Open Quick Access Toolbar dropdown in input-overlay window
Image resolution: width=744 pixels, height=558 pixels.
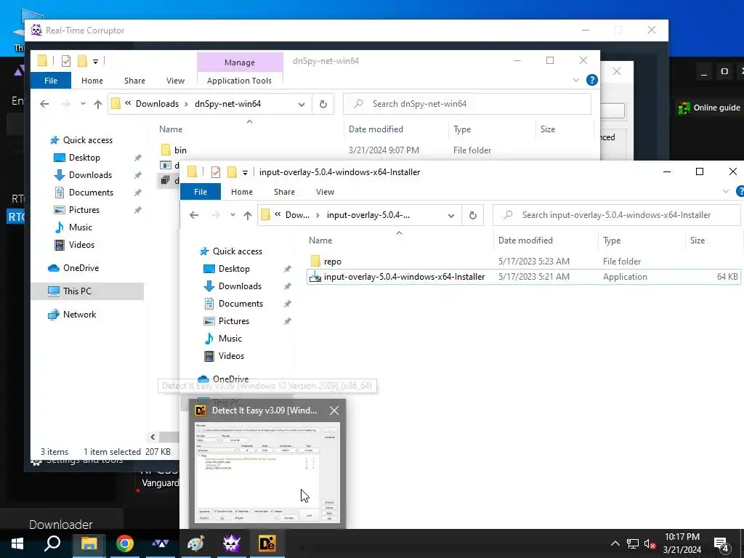click(245, 172)
